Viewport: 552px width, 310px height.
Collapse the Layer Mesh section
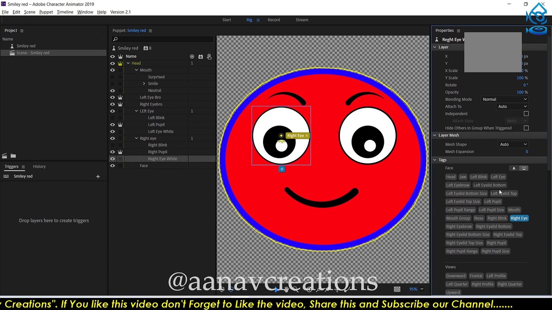pos(435,136)
